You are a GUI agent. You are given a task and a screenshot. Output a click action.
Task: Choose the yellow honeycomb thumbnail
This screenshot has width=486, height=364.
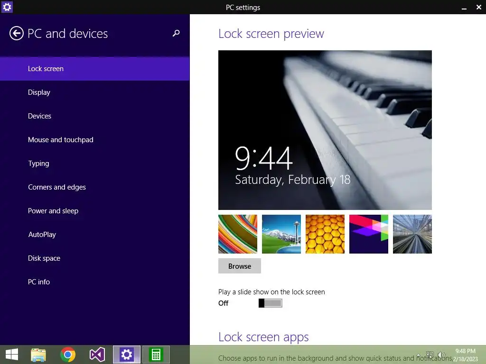pyautogui.click(x=325, y=234)
